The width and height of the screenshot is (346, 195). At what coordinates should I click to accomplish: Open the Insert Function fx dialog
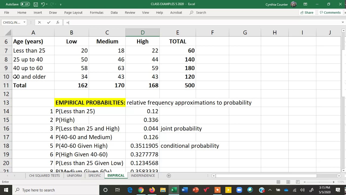pyautogui.click(x=58, y=22)
